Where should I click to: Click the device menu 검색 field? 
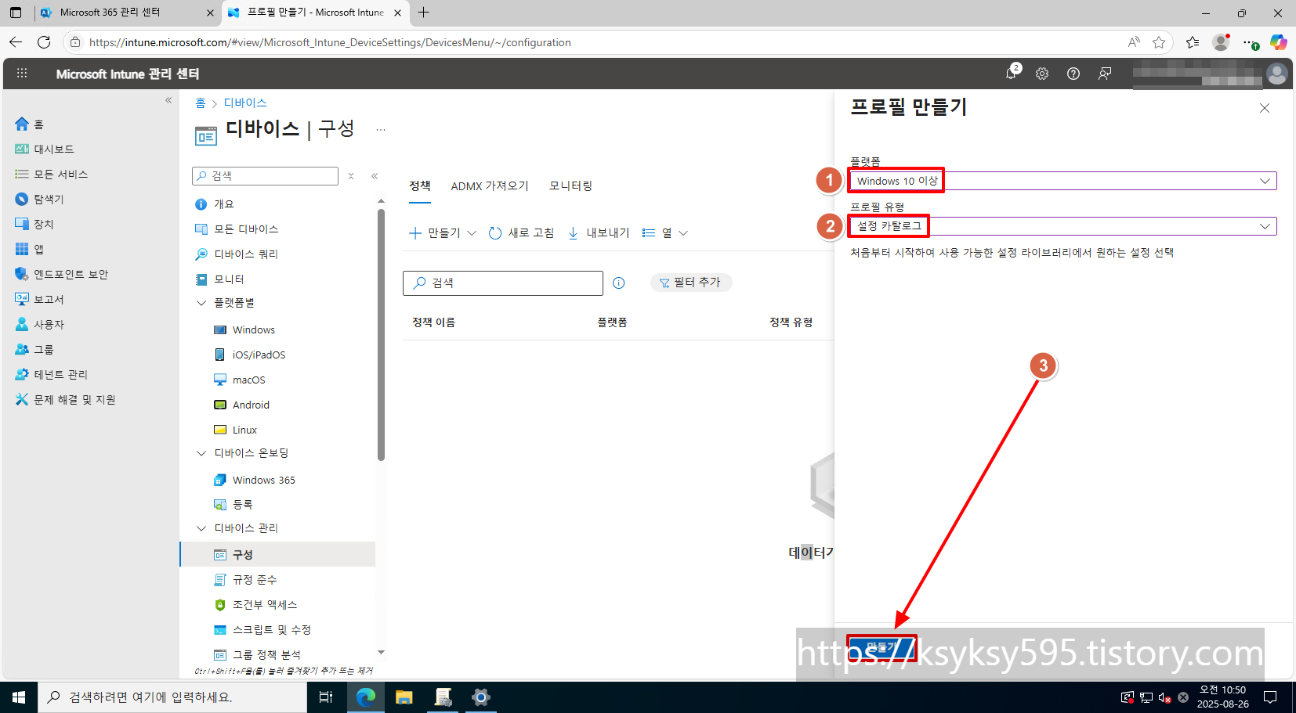(265, 176)
